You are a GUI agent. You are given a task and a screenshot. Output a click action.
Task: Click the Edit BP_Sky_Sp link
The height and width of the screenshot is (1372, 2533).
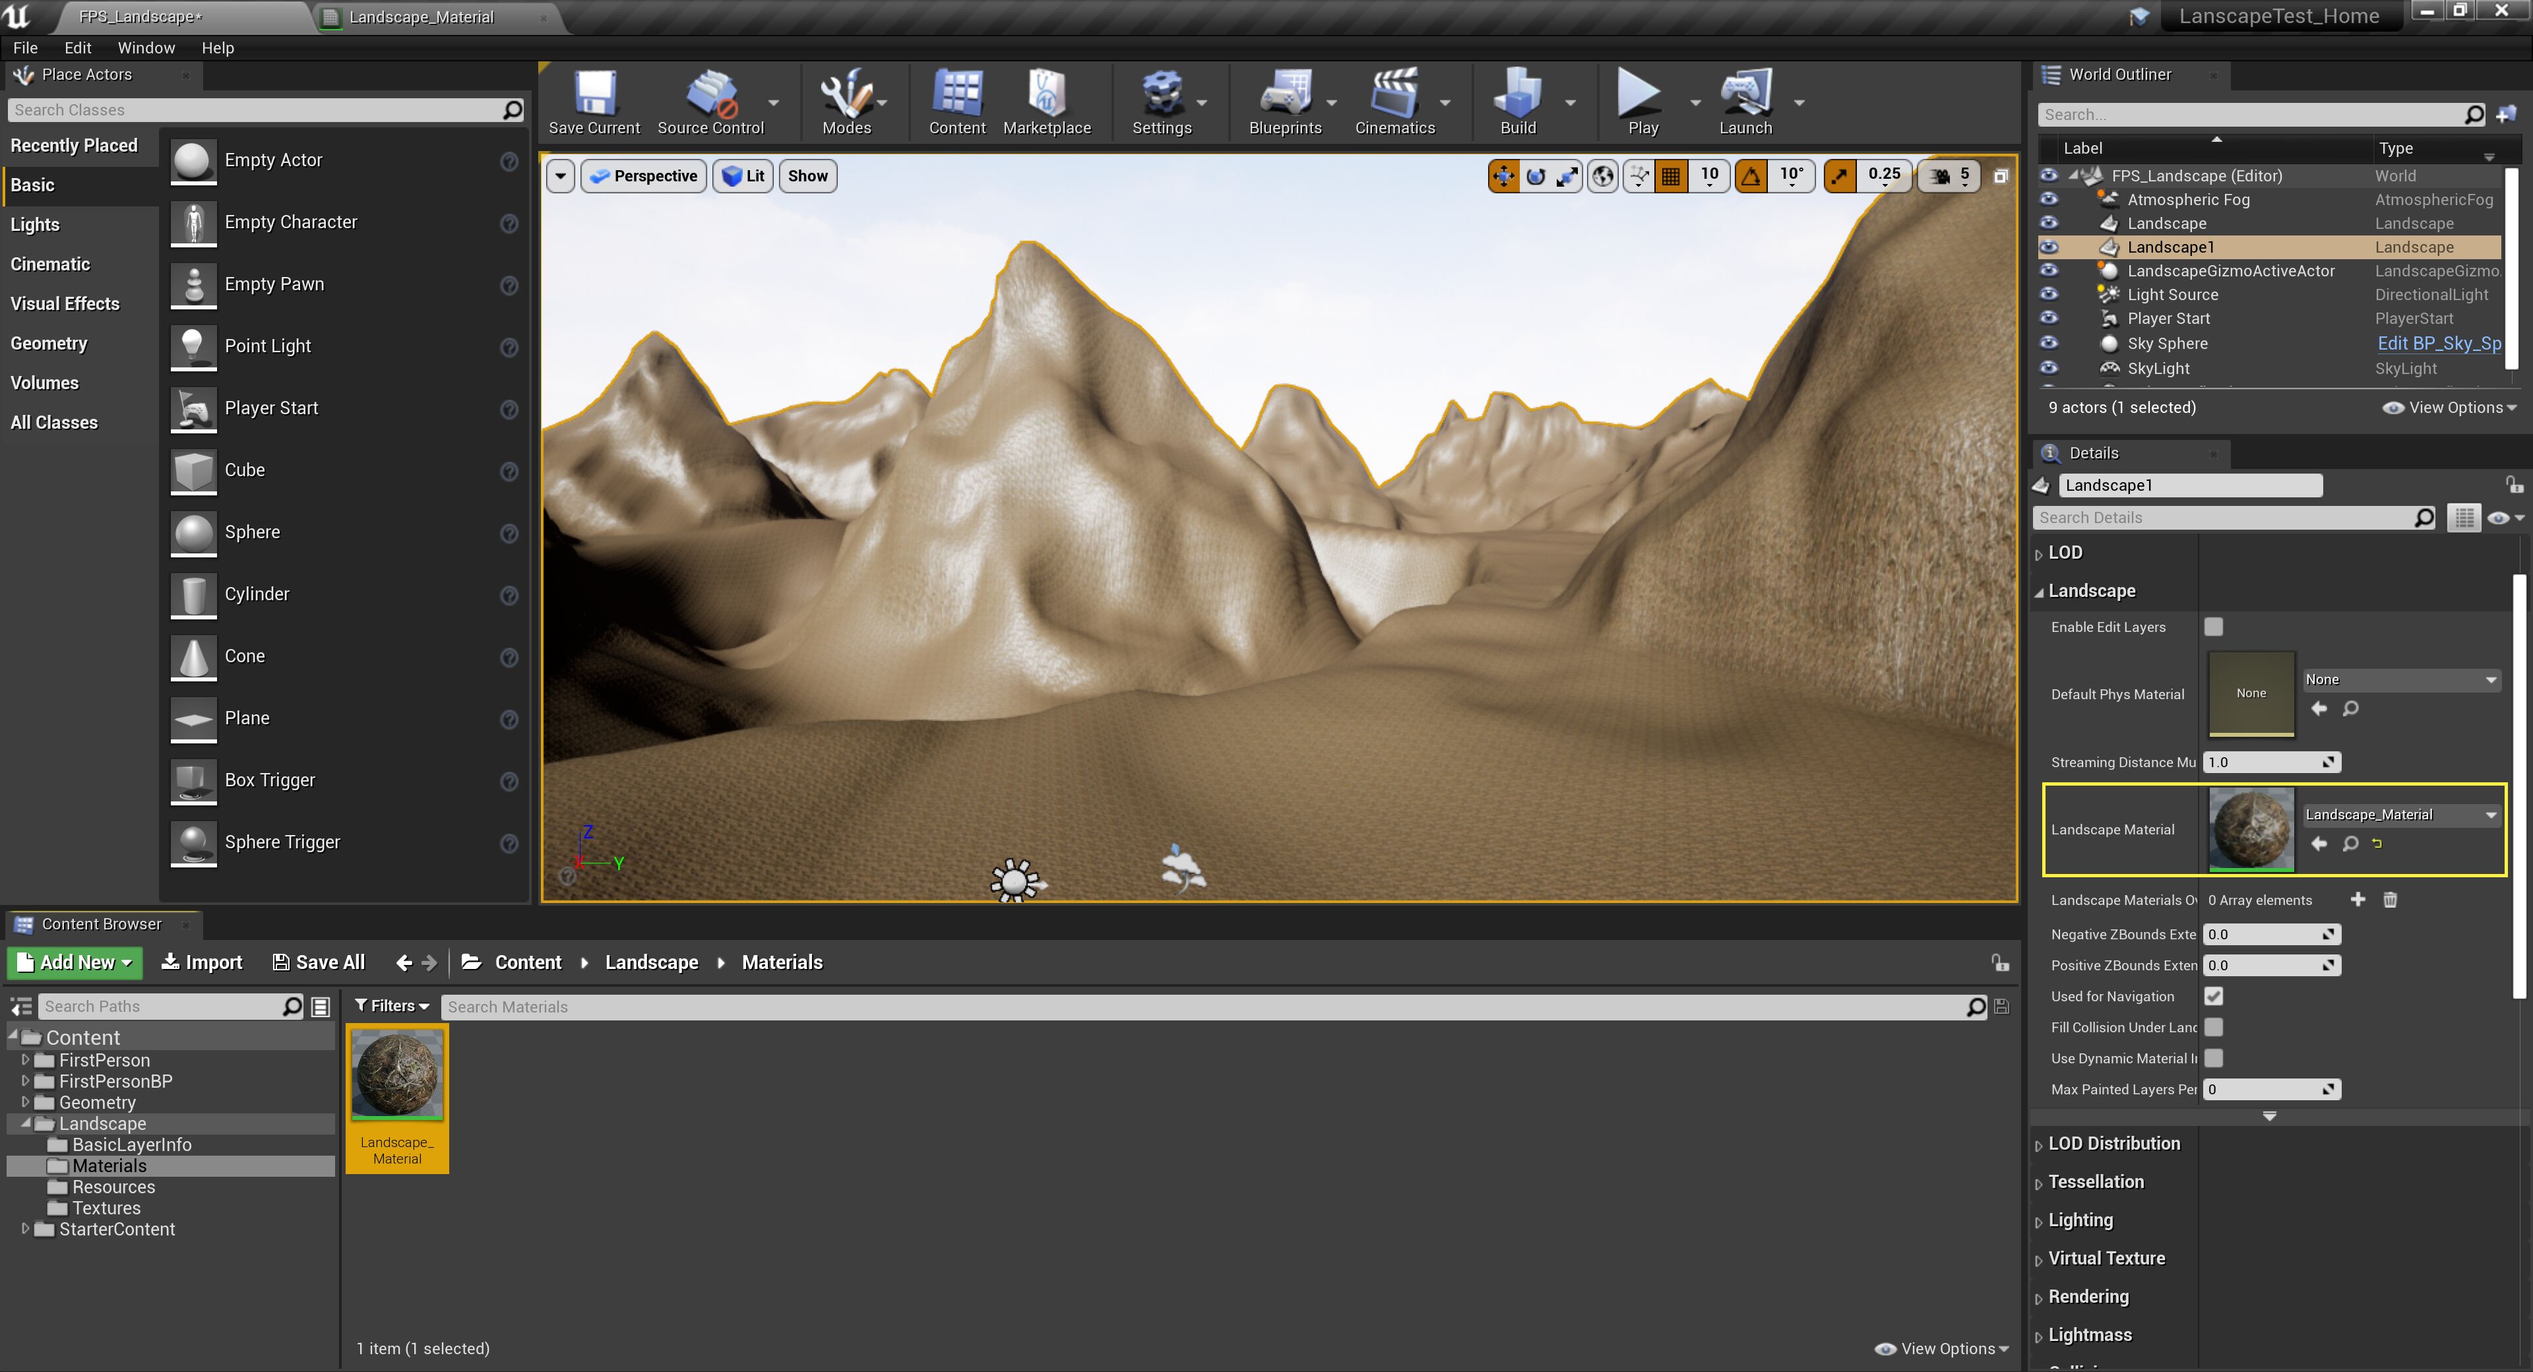pyautogui.click(x=2437, y=343)
